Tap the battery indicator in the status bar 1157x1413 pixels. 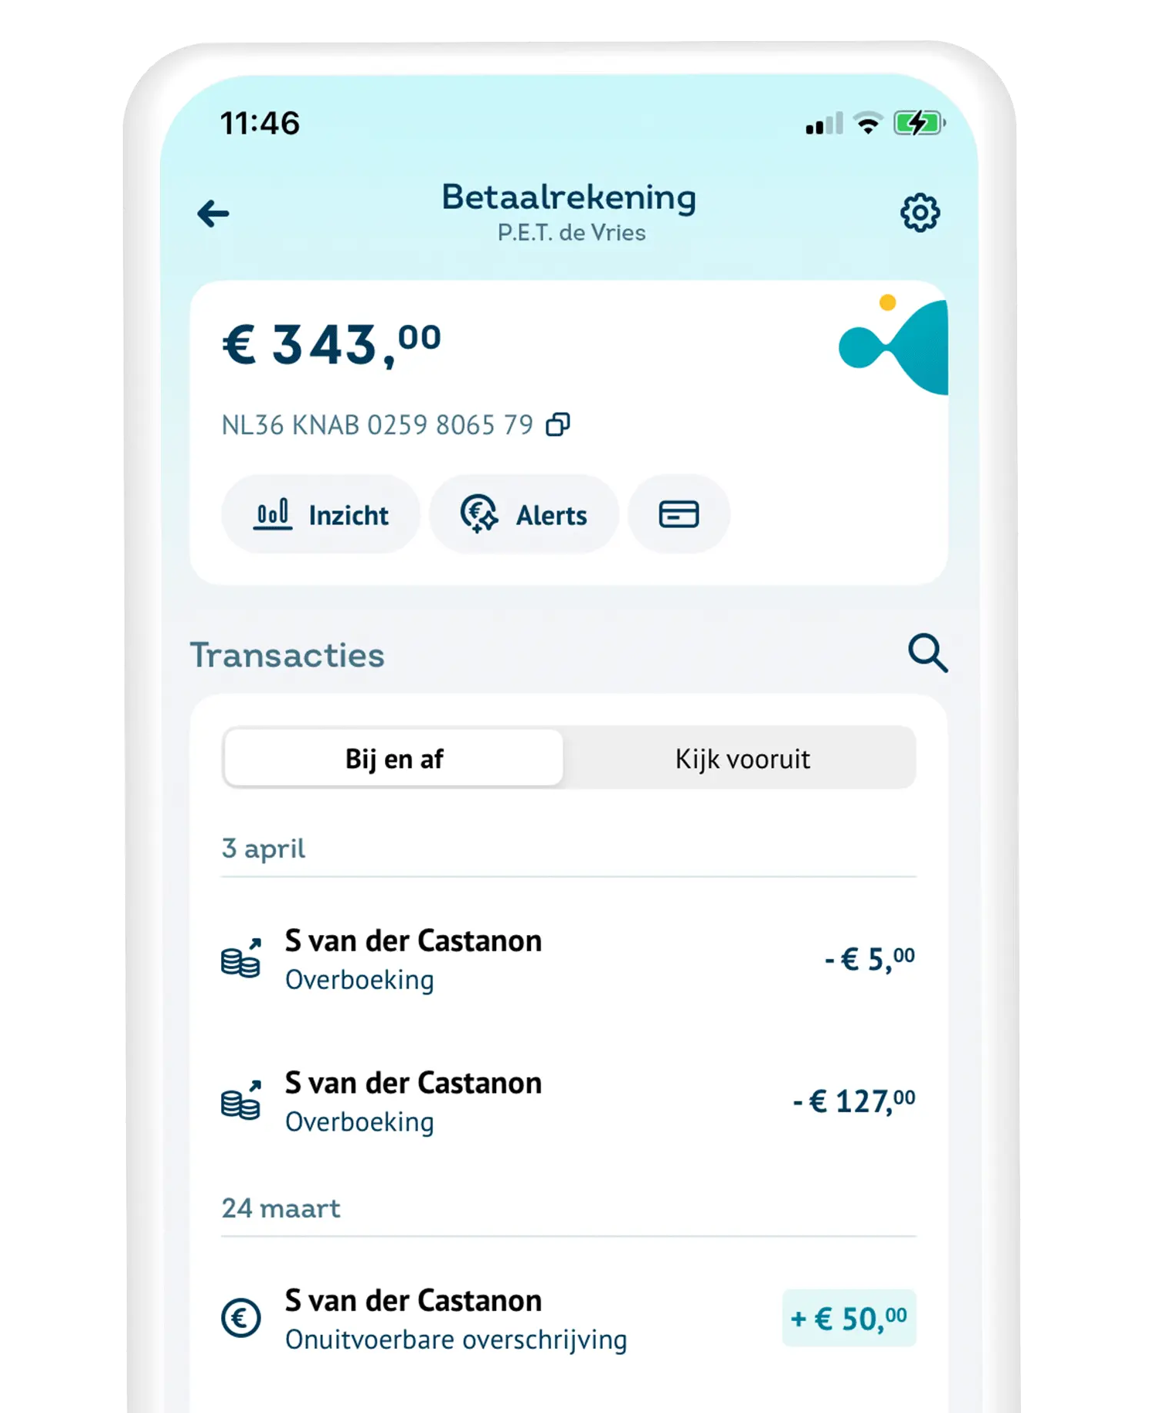click(x=919, y=123)
